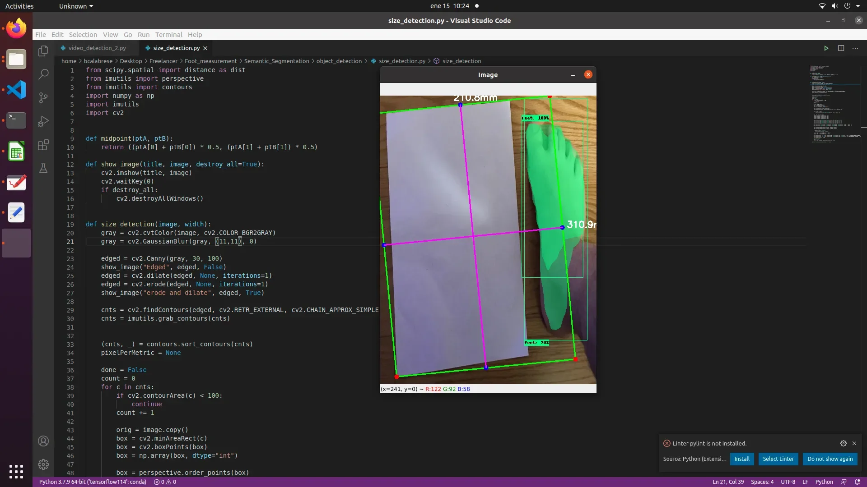The height and width of the screenshot is (487, 867).
Task: Split the editor to the right
Action: point(841,48)
